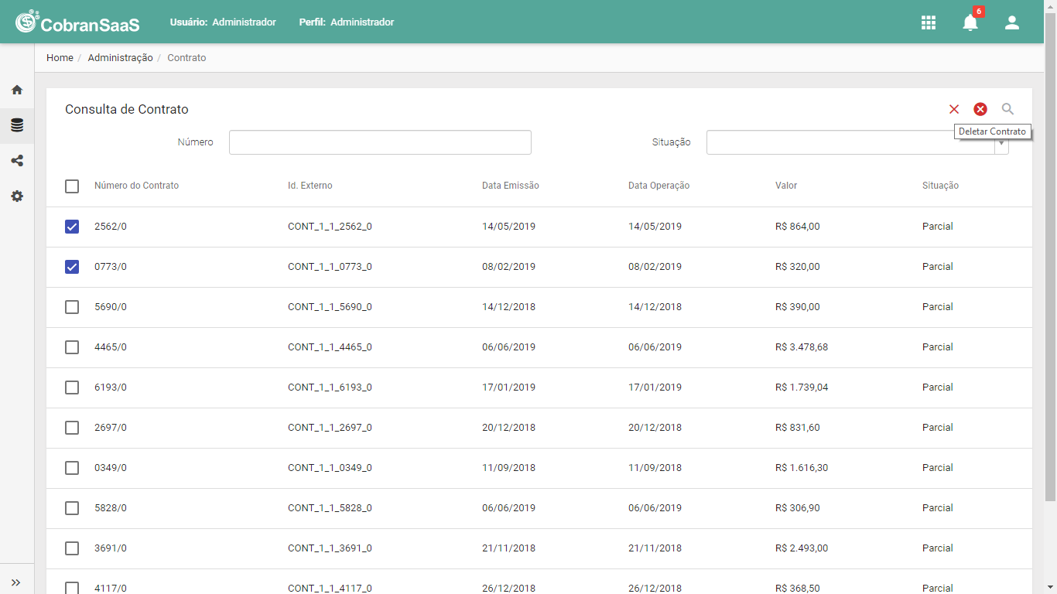This screenshot has width=1057, height=594.
Task: Toggle the select-all header checkbox
Action: point(72,186)
